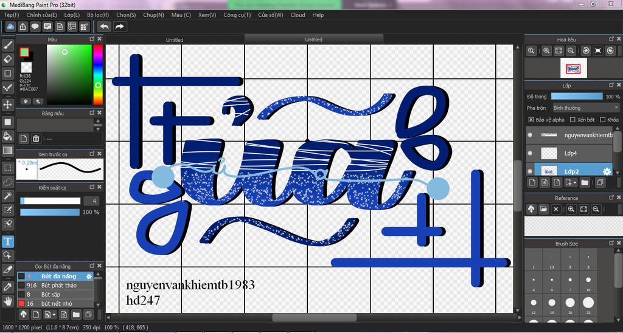Select the Magic Wand tool
The height and width of the screenshot is (333, 623).
[x=7, y=196]
